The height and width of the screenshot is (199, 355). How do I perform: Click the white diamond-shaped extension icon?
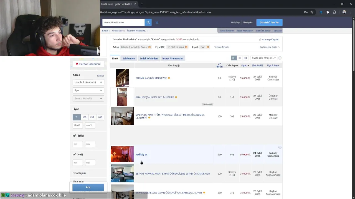328,12
